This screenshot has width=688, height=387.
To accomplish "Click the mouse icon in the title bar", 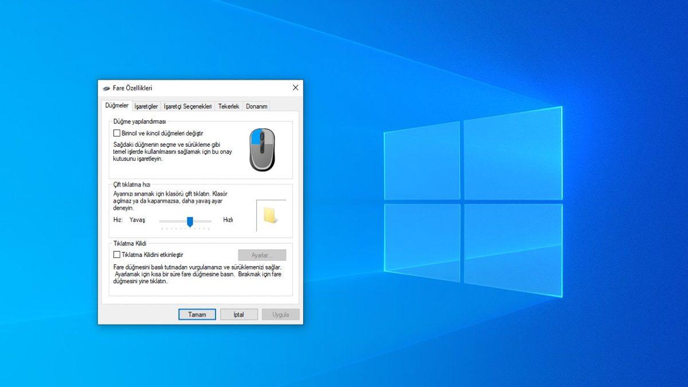I will tap(105, 88).
